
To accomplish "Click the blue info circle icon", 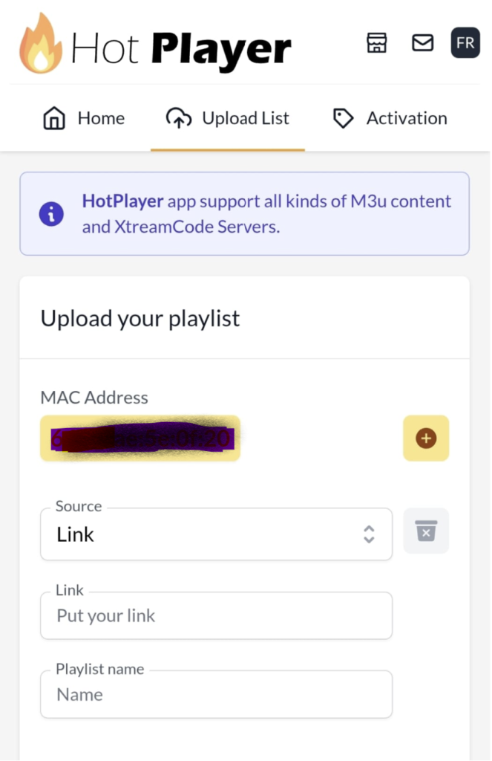I will coord(51,214).
